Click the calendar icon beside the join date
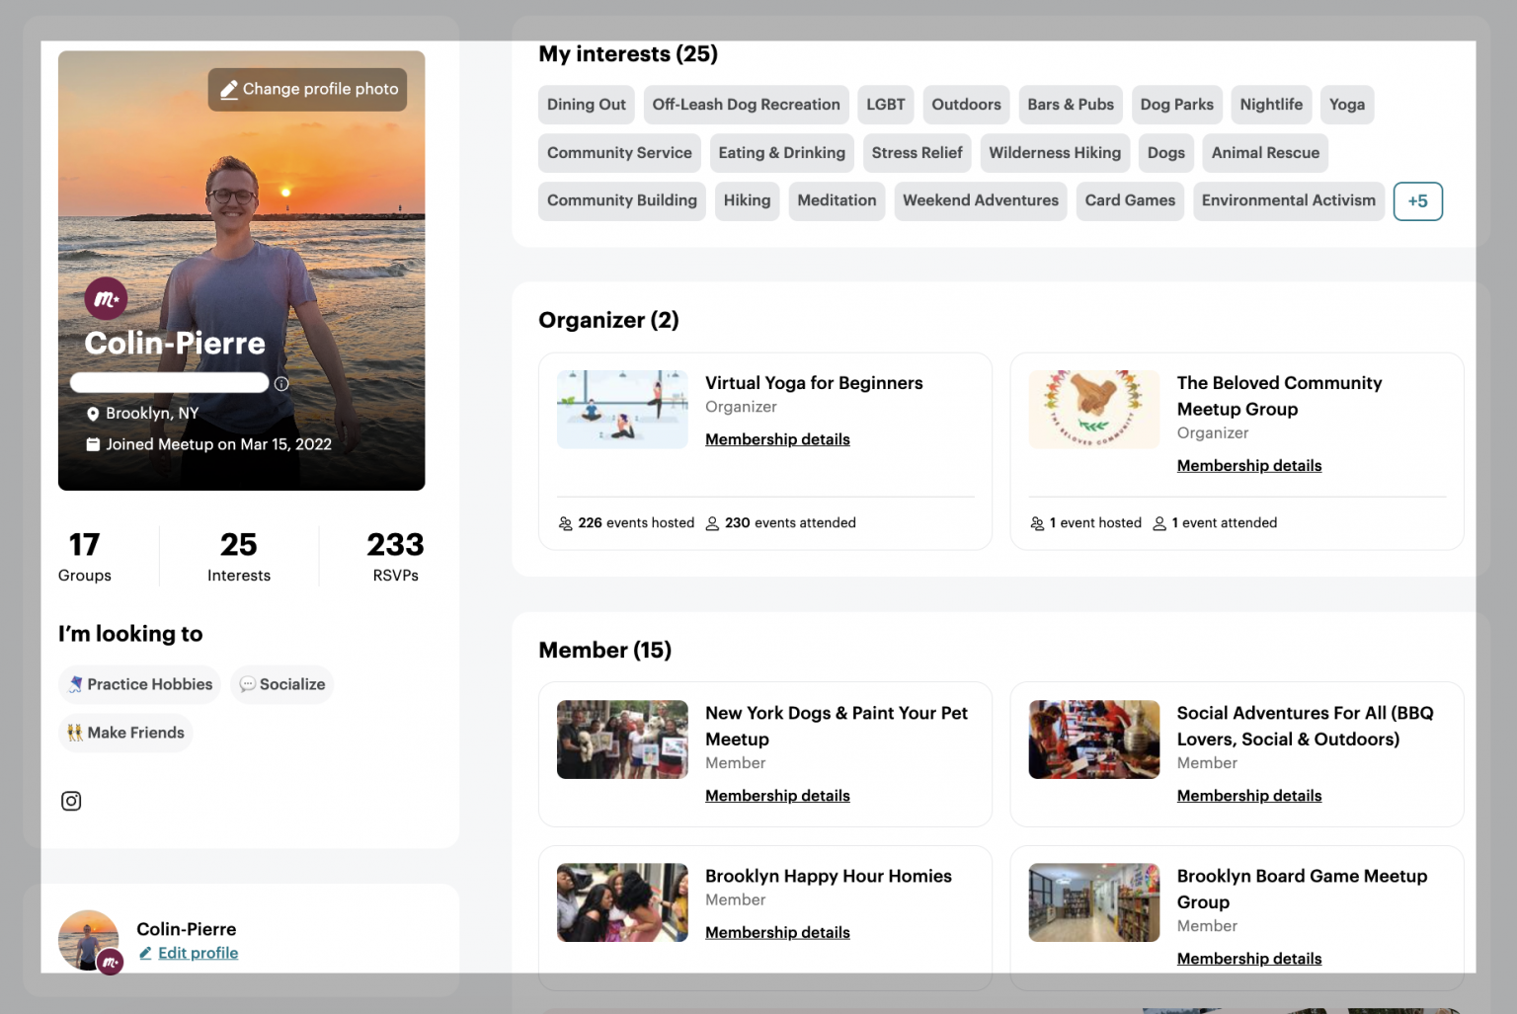 point(94,444)
